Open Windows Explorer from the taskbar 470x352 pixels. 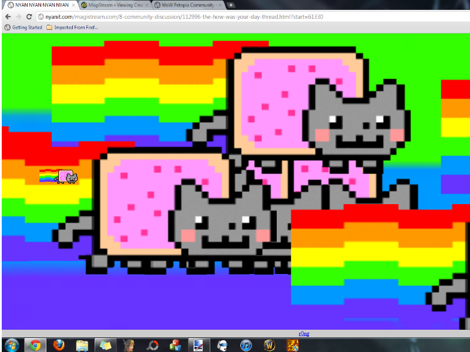[x=82, y=346]
